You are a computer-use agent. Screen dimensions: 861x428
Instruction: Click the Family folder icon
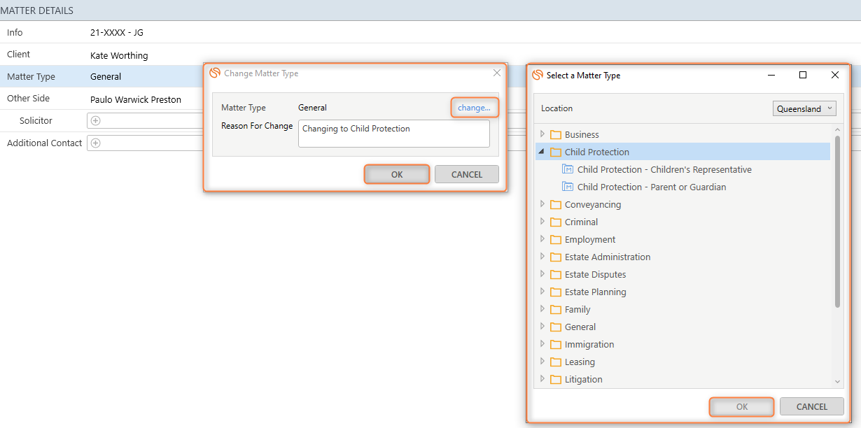click(556, 309)
